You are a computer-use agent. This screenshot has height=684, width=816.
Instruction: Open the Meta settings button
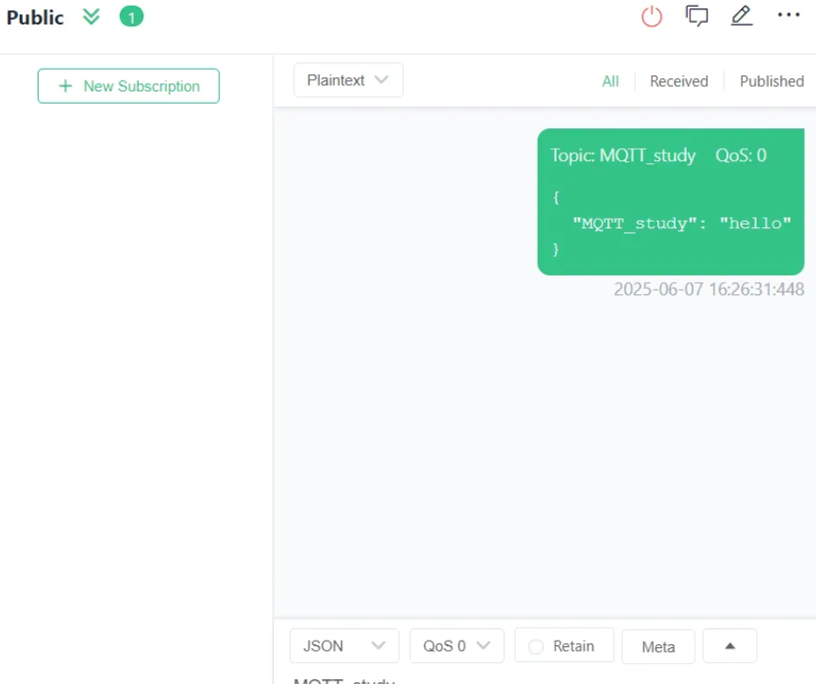pos(658,646)
